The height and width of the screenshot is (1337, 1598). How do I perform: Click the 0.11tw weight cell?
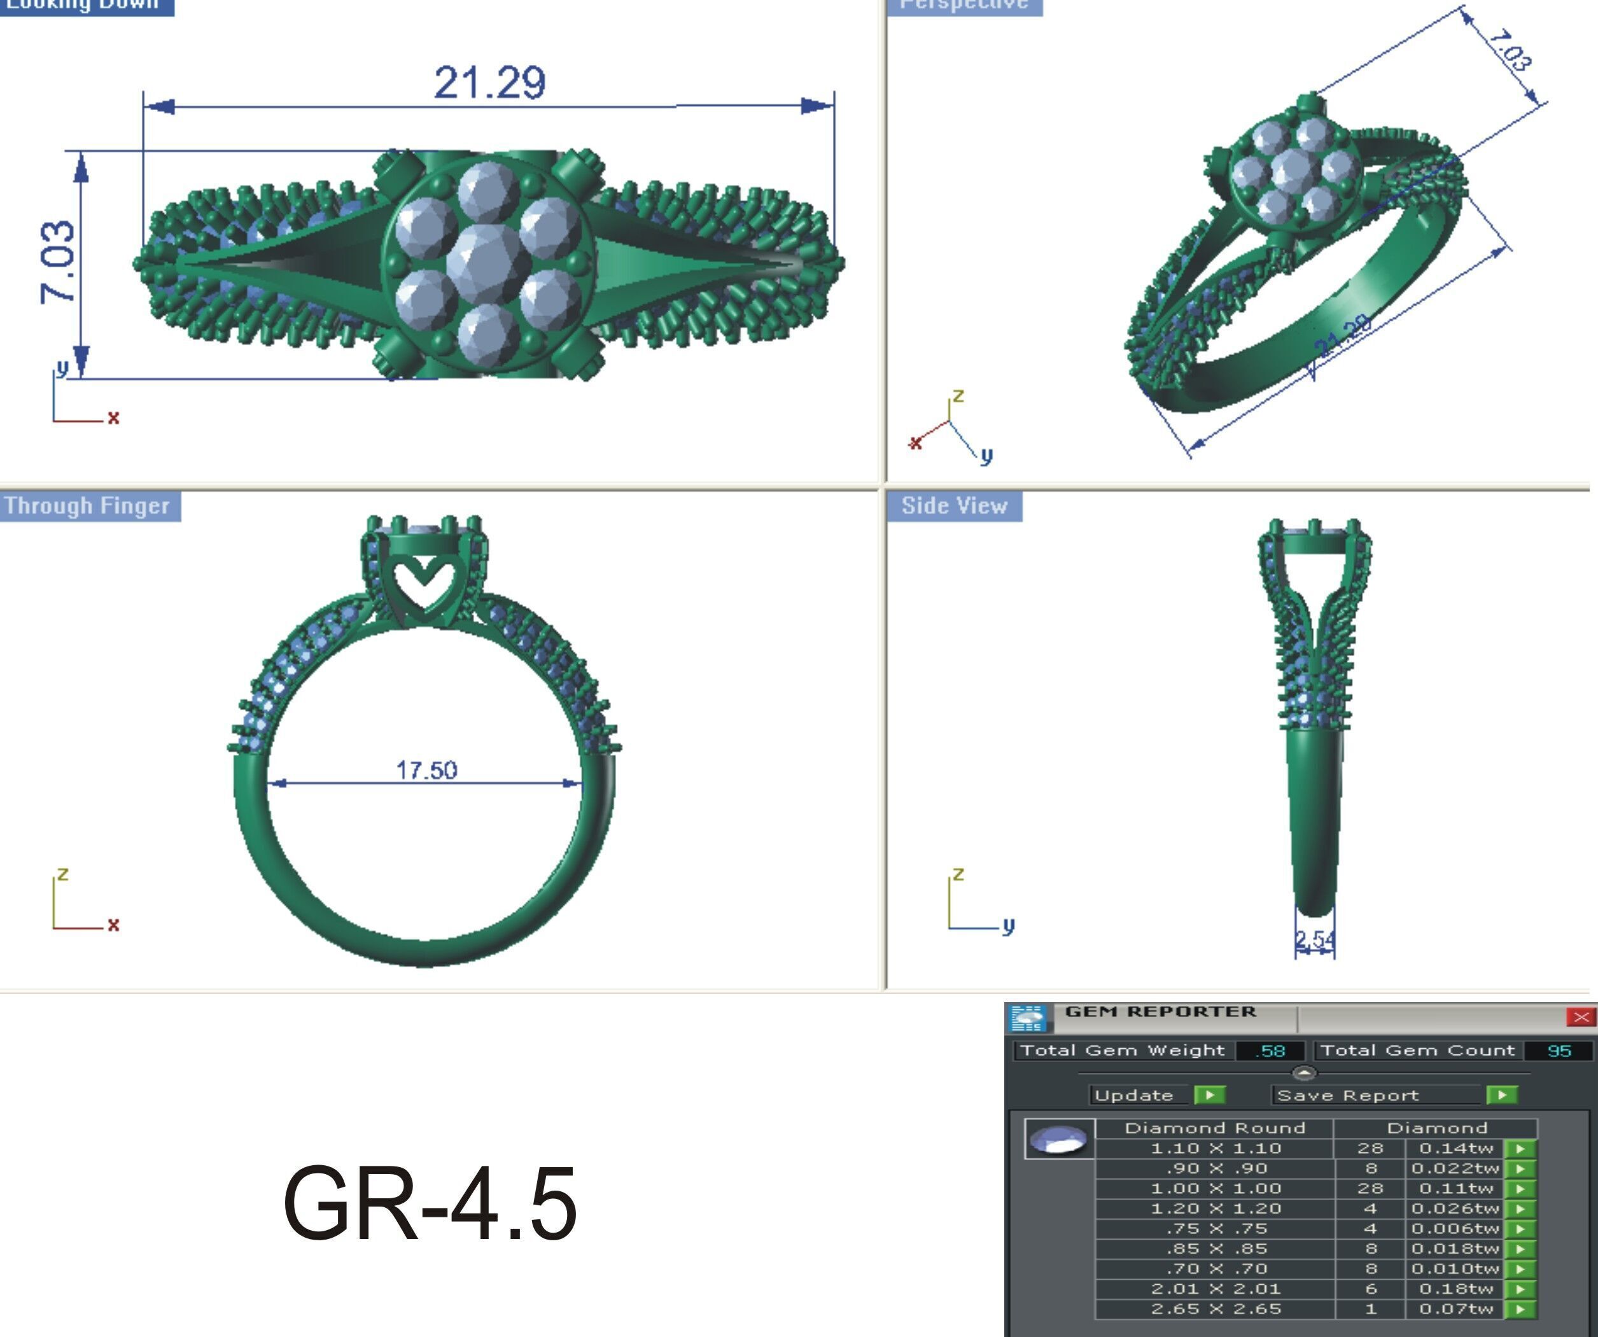[1454, 1189]
